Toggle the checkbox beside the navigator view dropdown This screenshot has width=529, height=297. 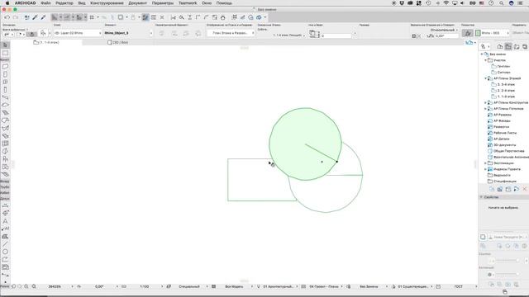[x=483, y=237]
